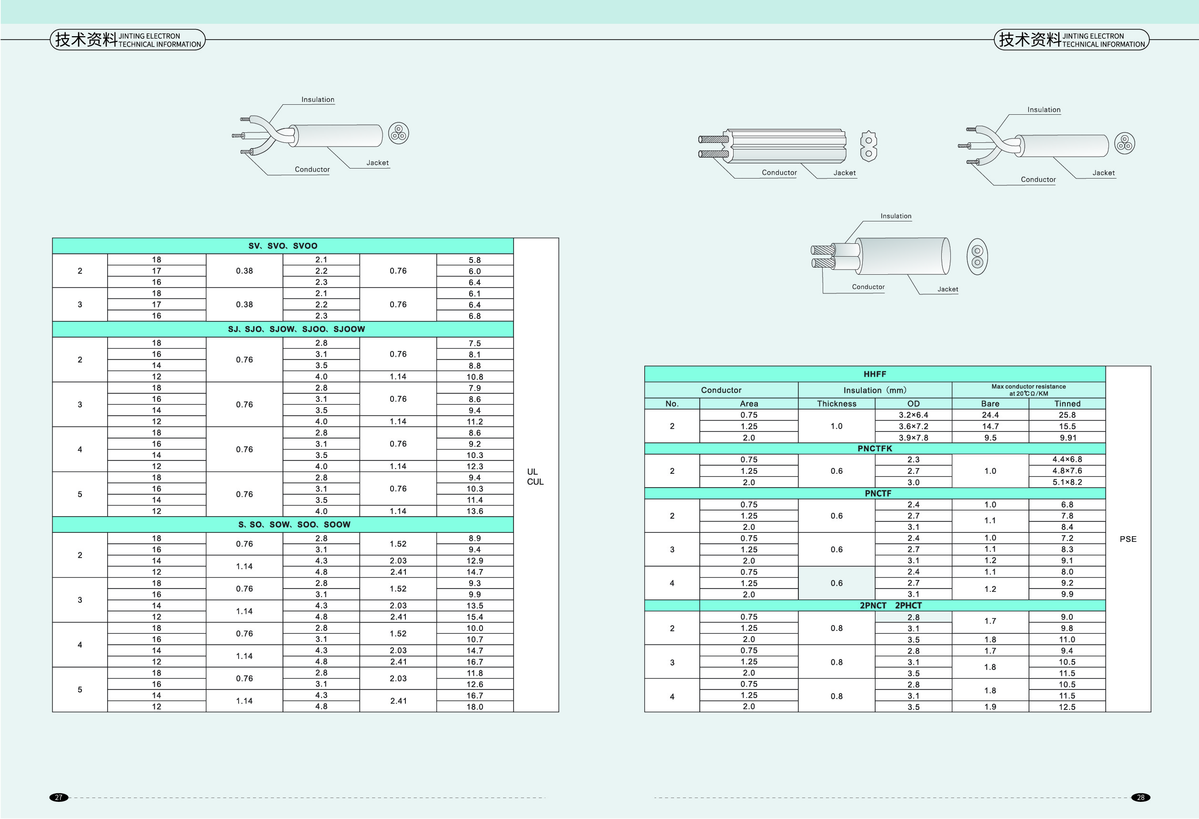The height and width of the screenshot is (819, 1199).
Task: Click the HHFF table header
Action: coord(875,374)
